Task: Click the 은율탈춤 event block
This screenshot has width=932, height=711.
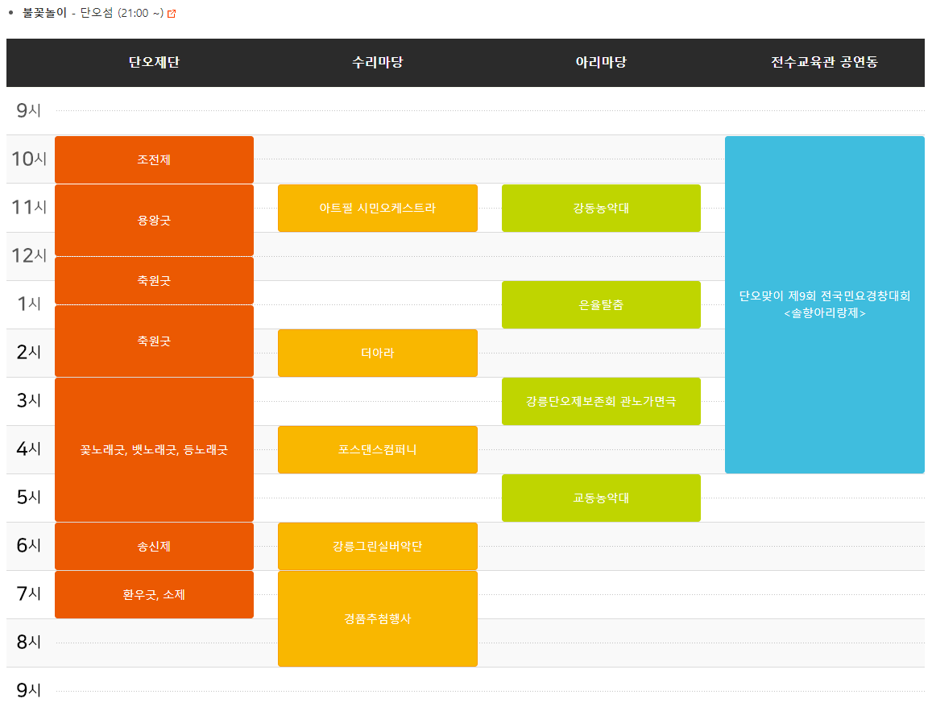Action: [x=601, y=304]
